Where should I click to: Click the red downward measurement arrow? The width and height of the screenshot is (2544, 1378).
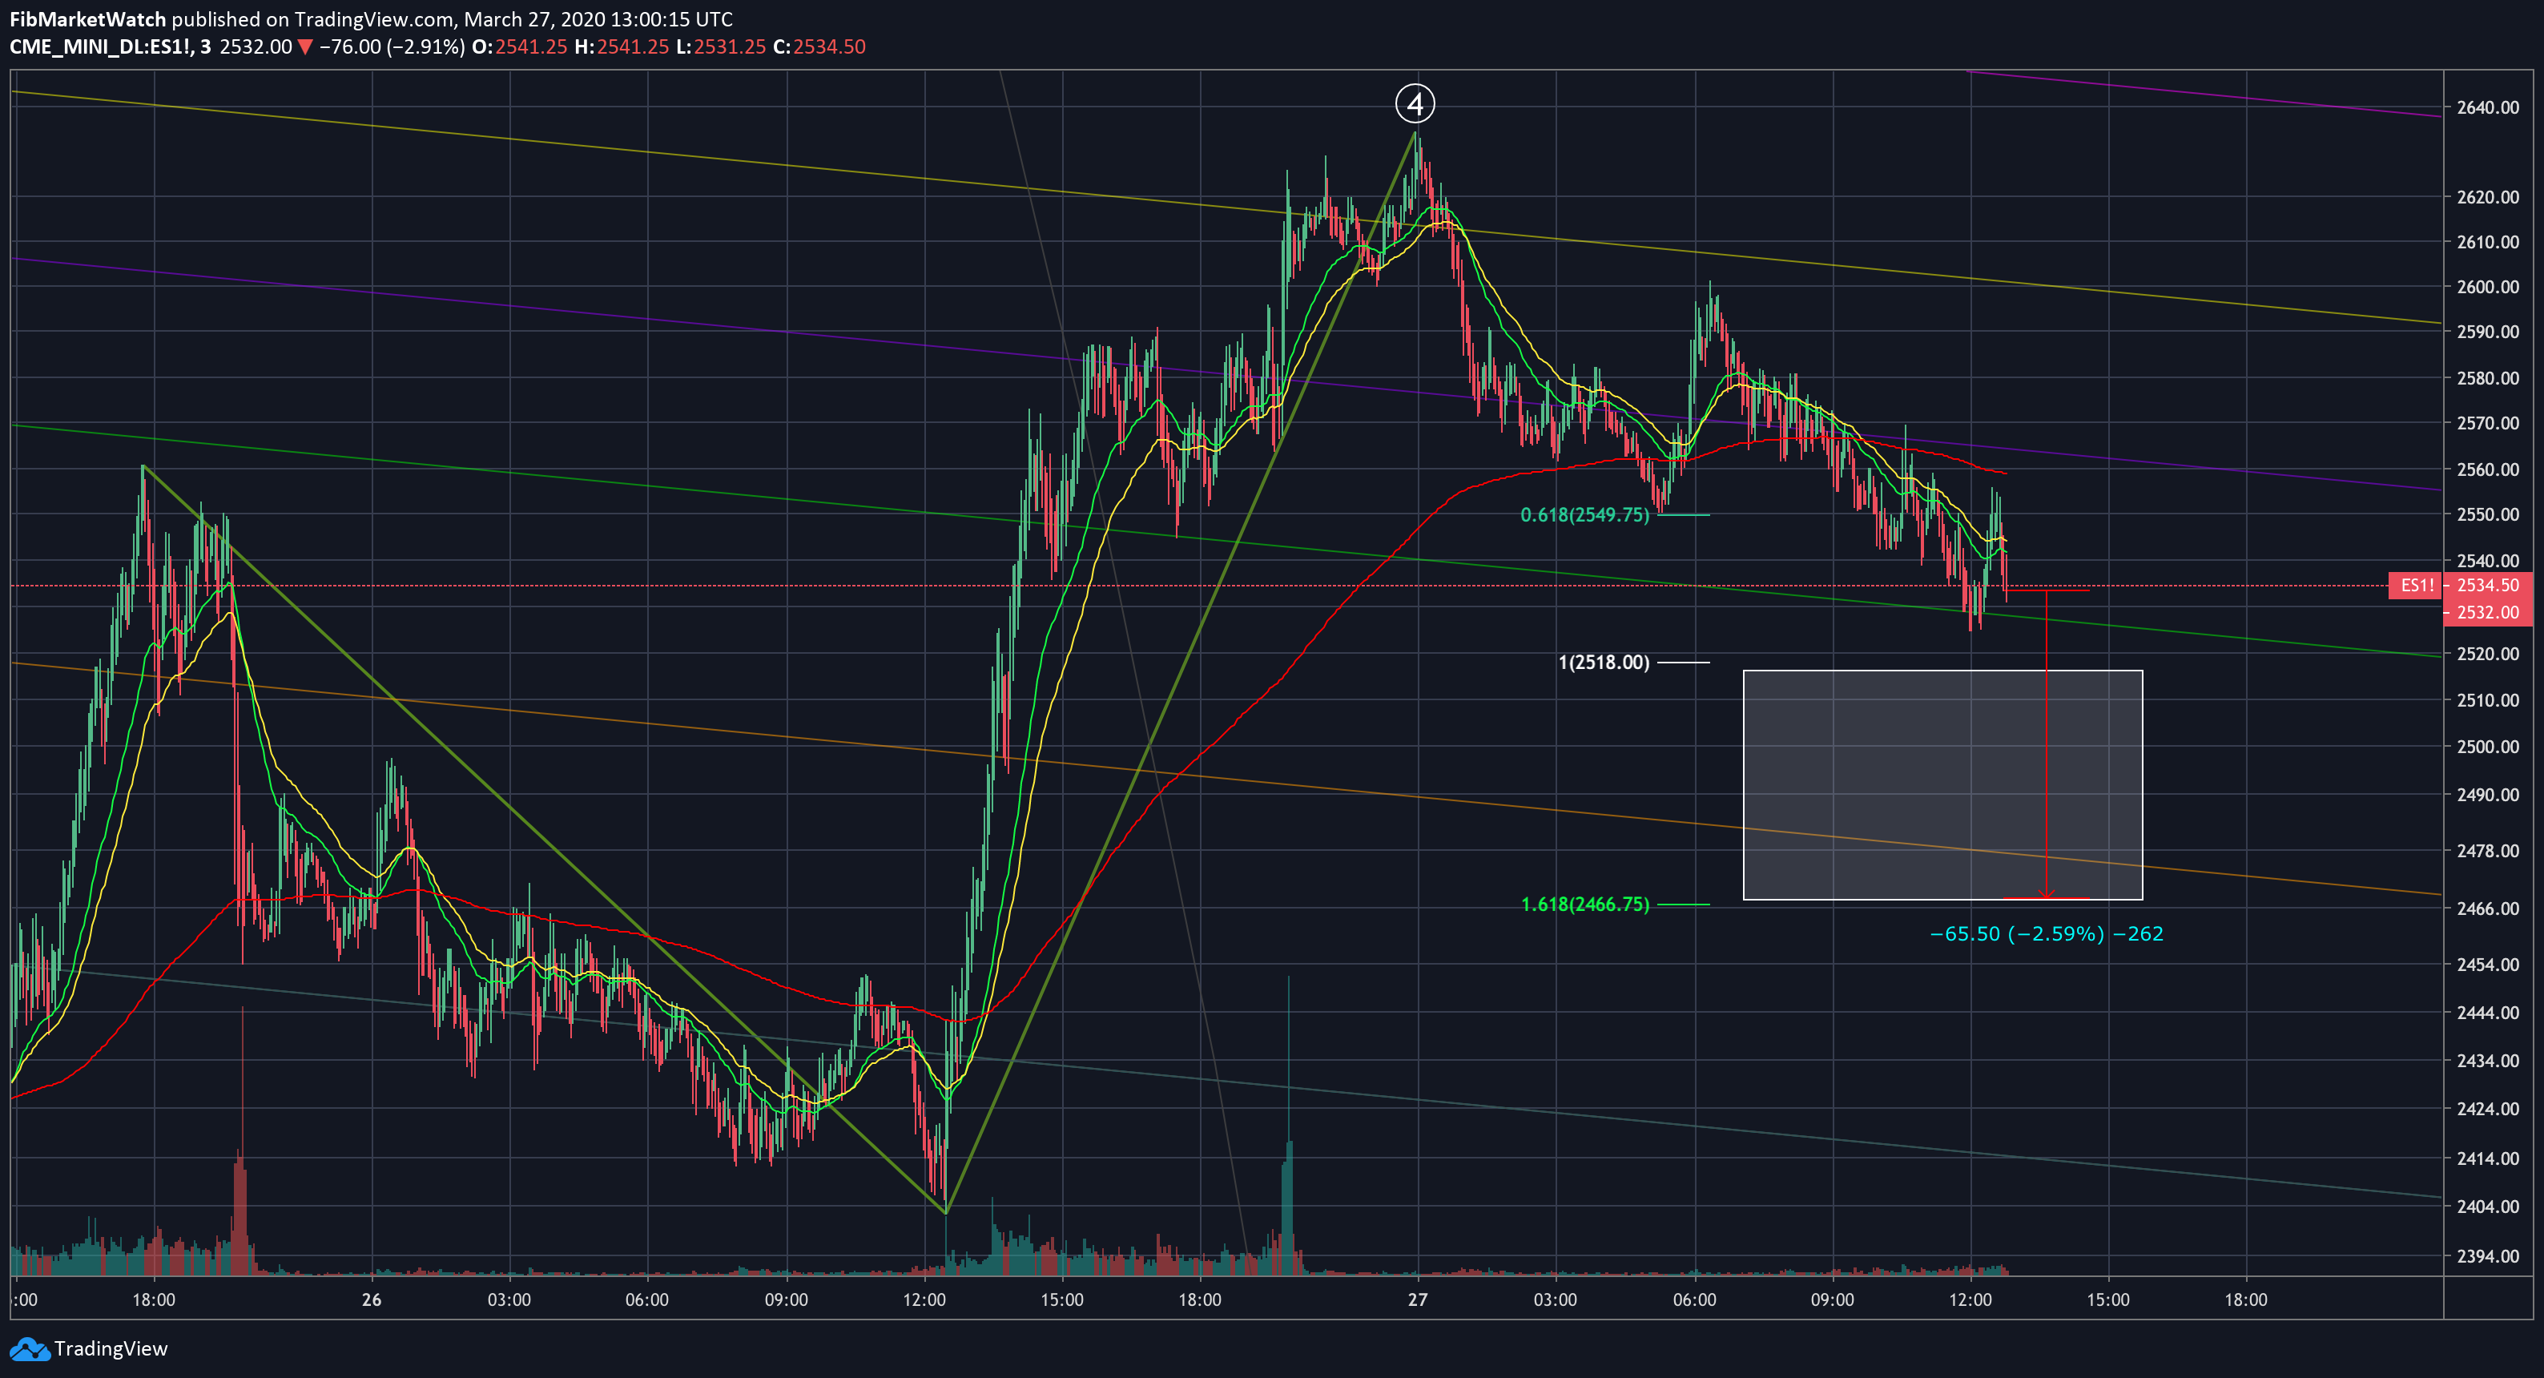click(2047, 743)
